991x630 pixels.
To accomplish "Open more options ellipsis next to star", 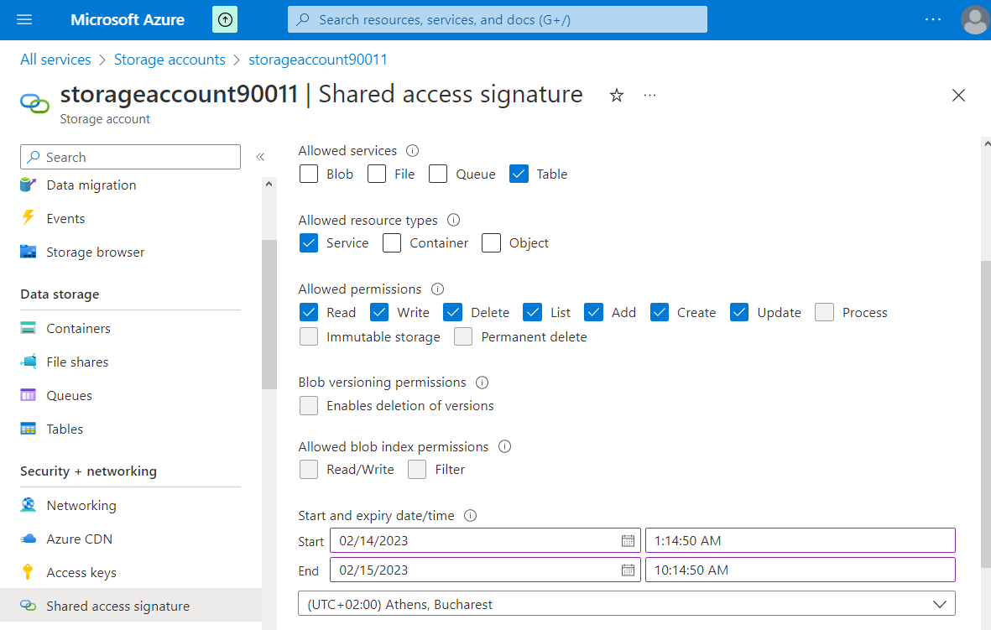I will [649, 96].
